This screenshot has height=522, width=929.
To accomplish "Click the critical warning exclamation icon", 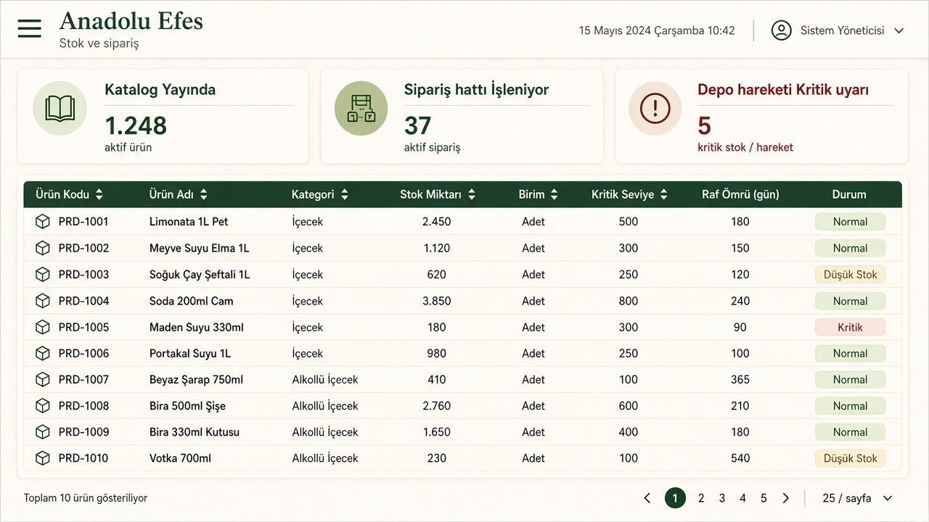I will coord(655,109).
